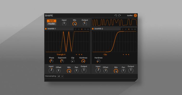This screenshot has height=95, width=182.
Task: Select previous shape in Shaper 2
Action: coord(126,54)
